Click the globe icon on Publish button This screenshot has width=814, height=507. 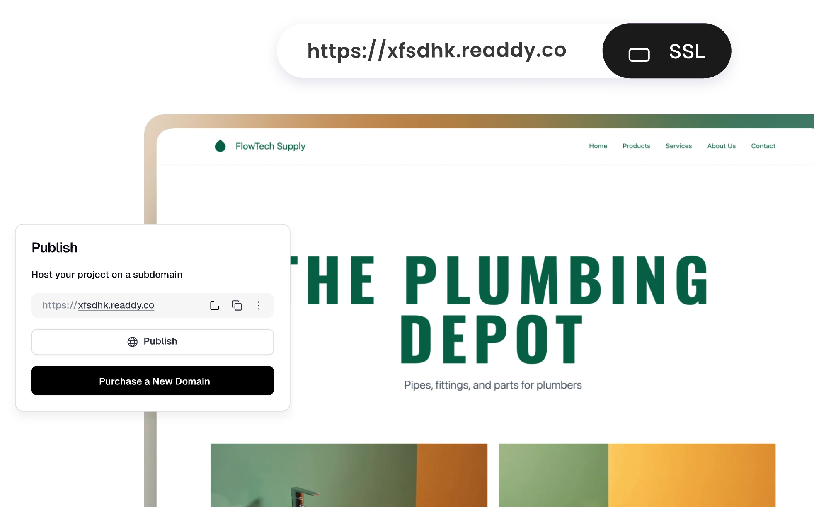point(132,342)
